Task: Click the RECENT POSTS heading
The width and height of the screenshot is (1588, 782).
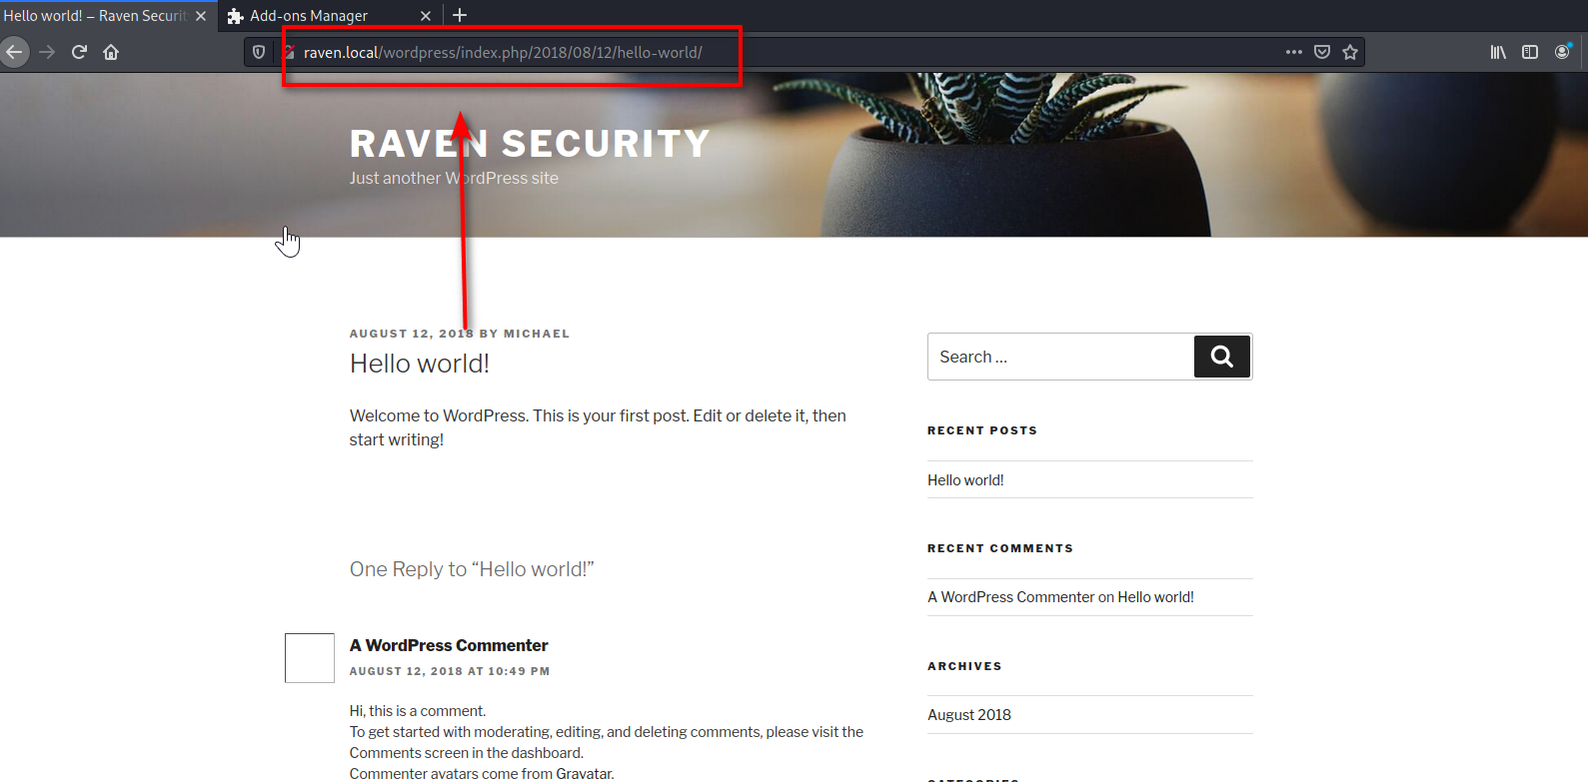Action: click(982, 430)
